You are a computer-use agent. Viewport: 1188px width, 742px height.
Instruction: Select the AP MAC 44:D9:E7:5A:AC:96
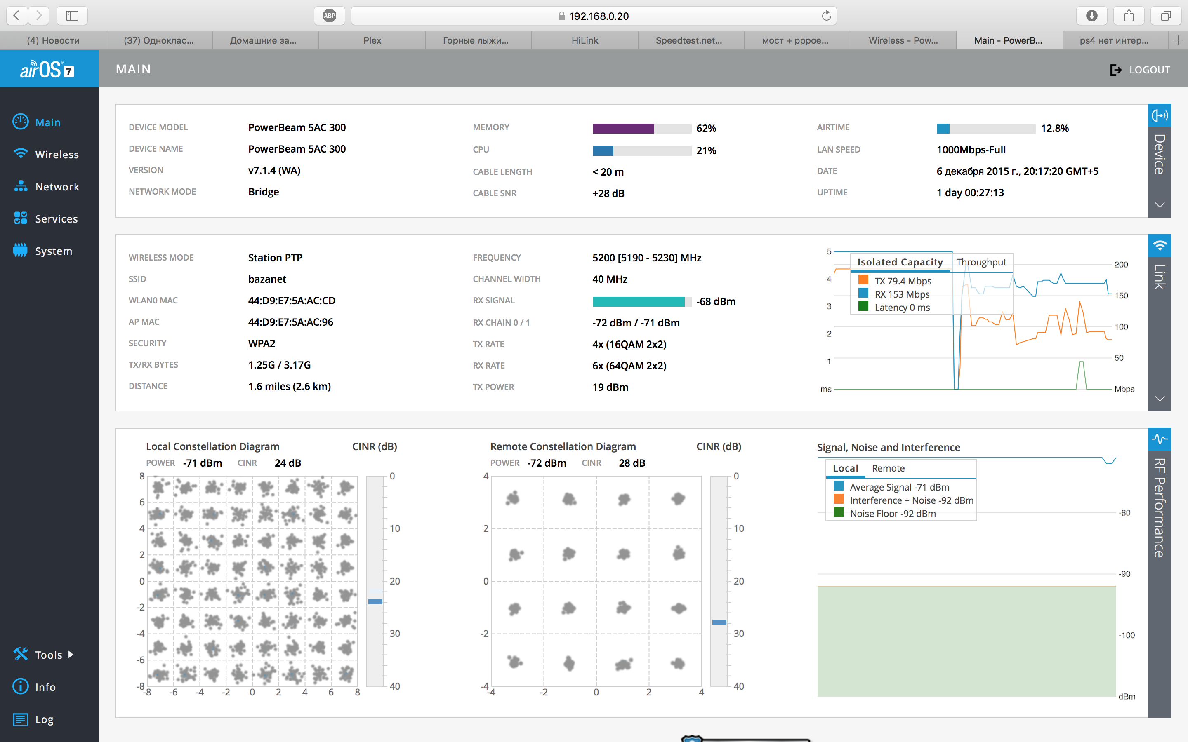[291, 322]
